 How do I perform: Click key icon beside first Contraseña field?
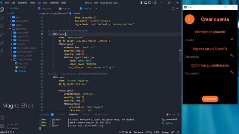tap(232, 55)
